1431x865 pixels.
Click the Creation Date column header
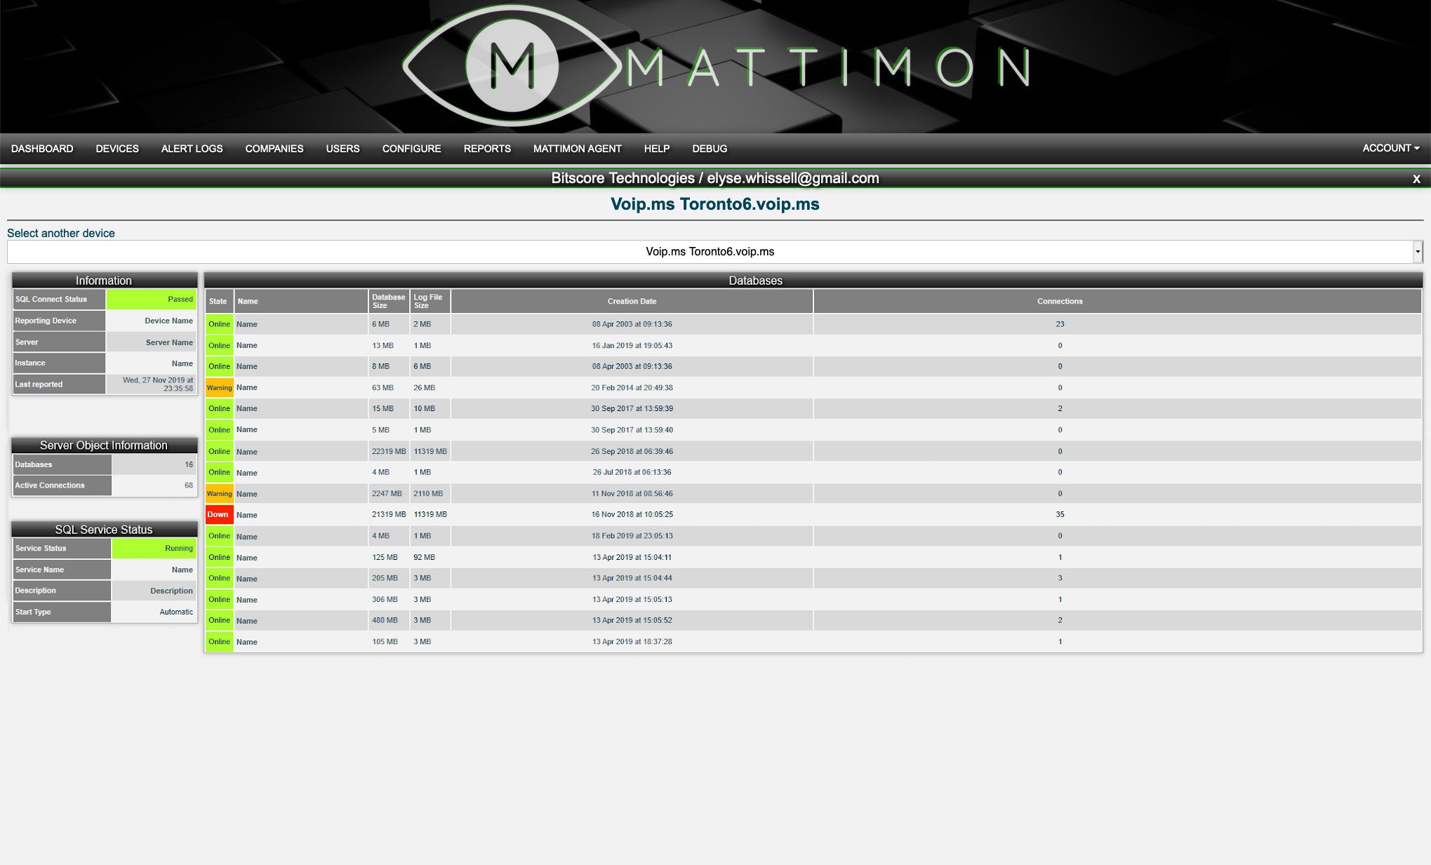tap(632, 301)
